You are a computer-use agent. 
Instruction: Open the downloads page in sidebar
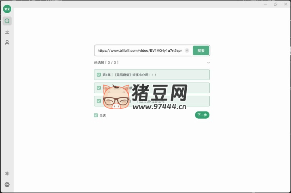[7, 32]
